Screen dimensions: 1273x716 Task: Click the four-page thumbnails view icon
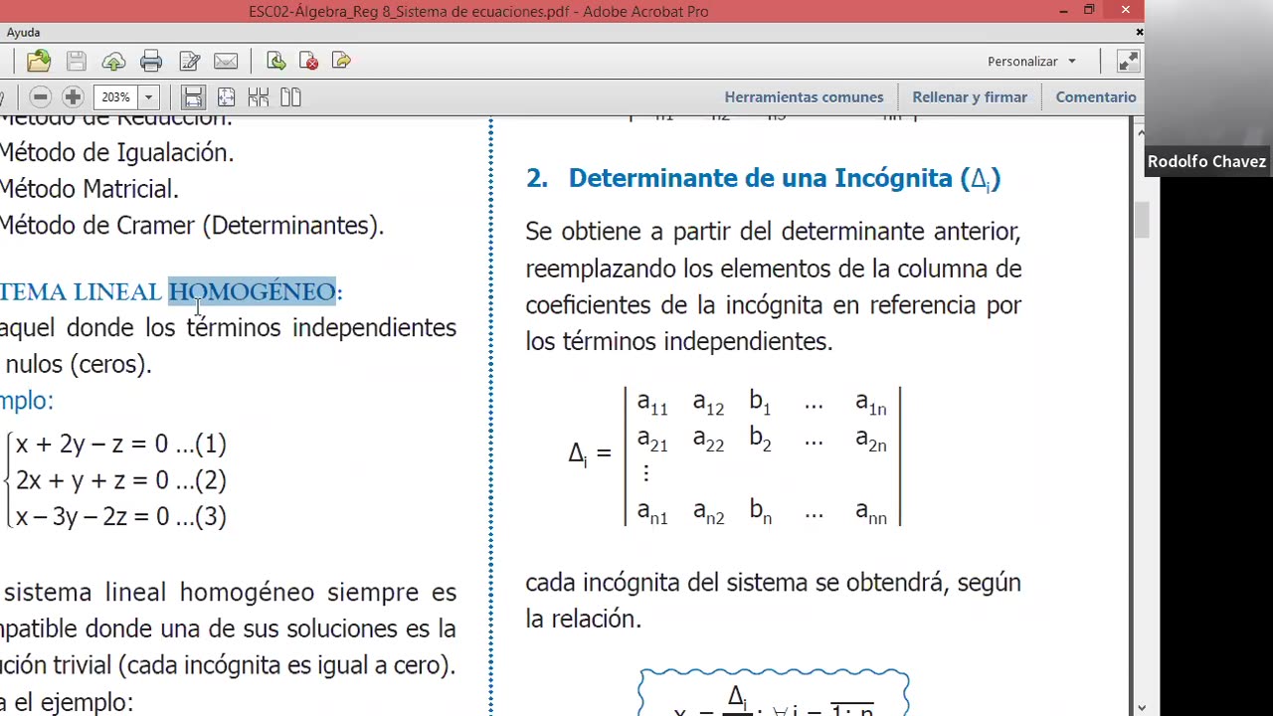(259, 97)
